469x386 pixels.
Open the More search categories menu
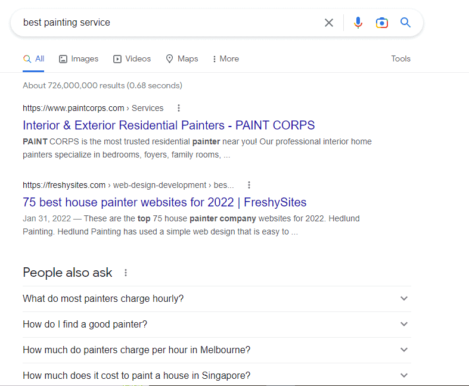click(226, 58)
